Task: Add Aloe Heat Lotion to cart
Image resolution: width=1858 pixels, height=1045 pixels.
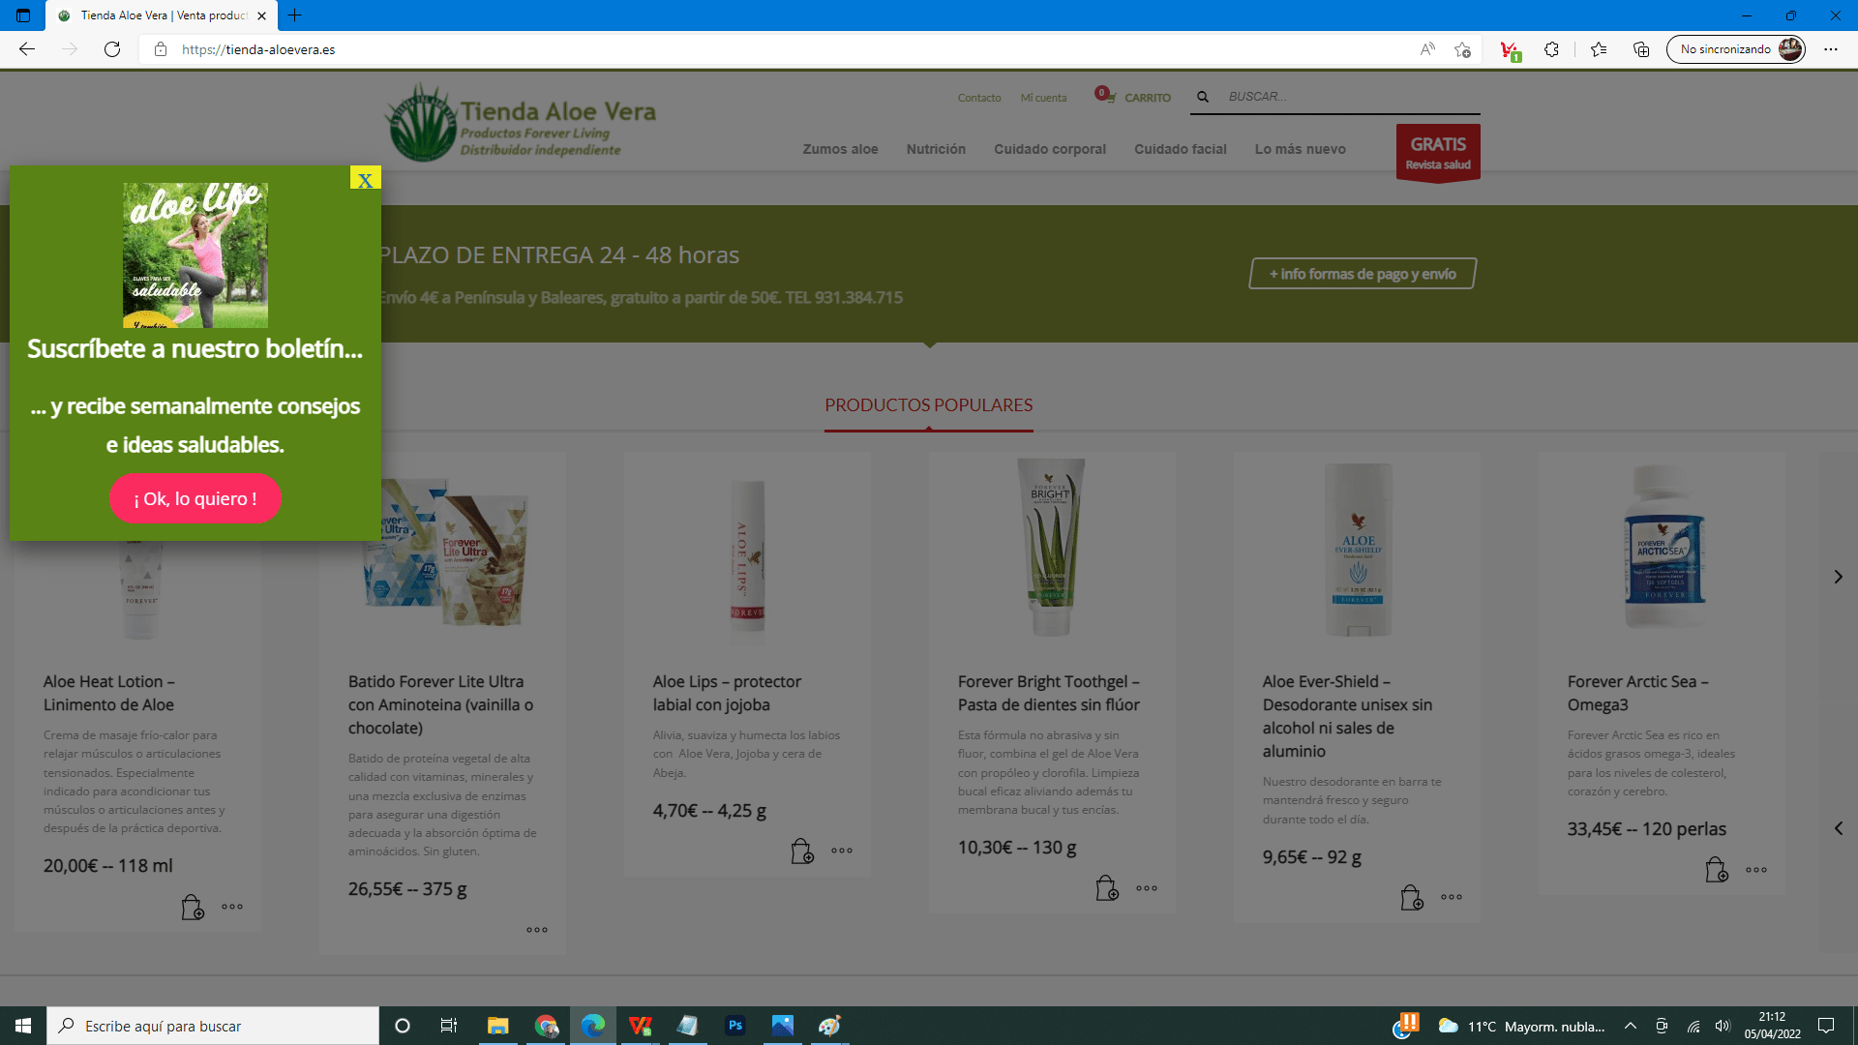Action: (x=193, y=907)
